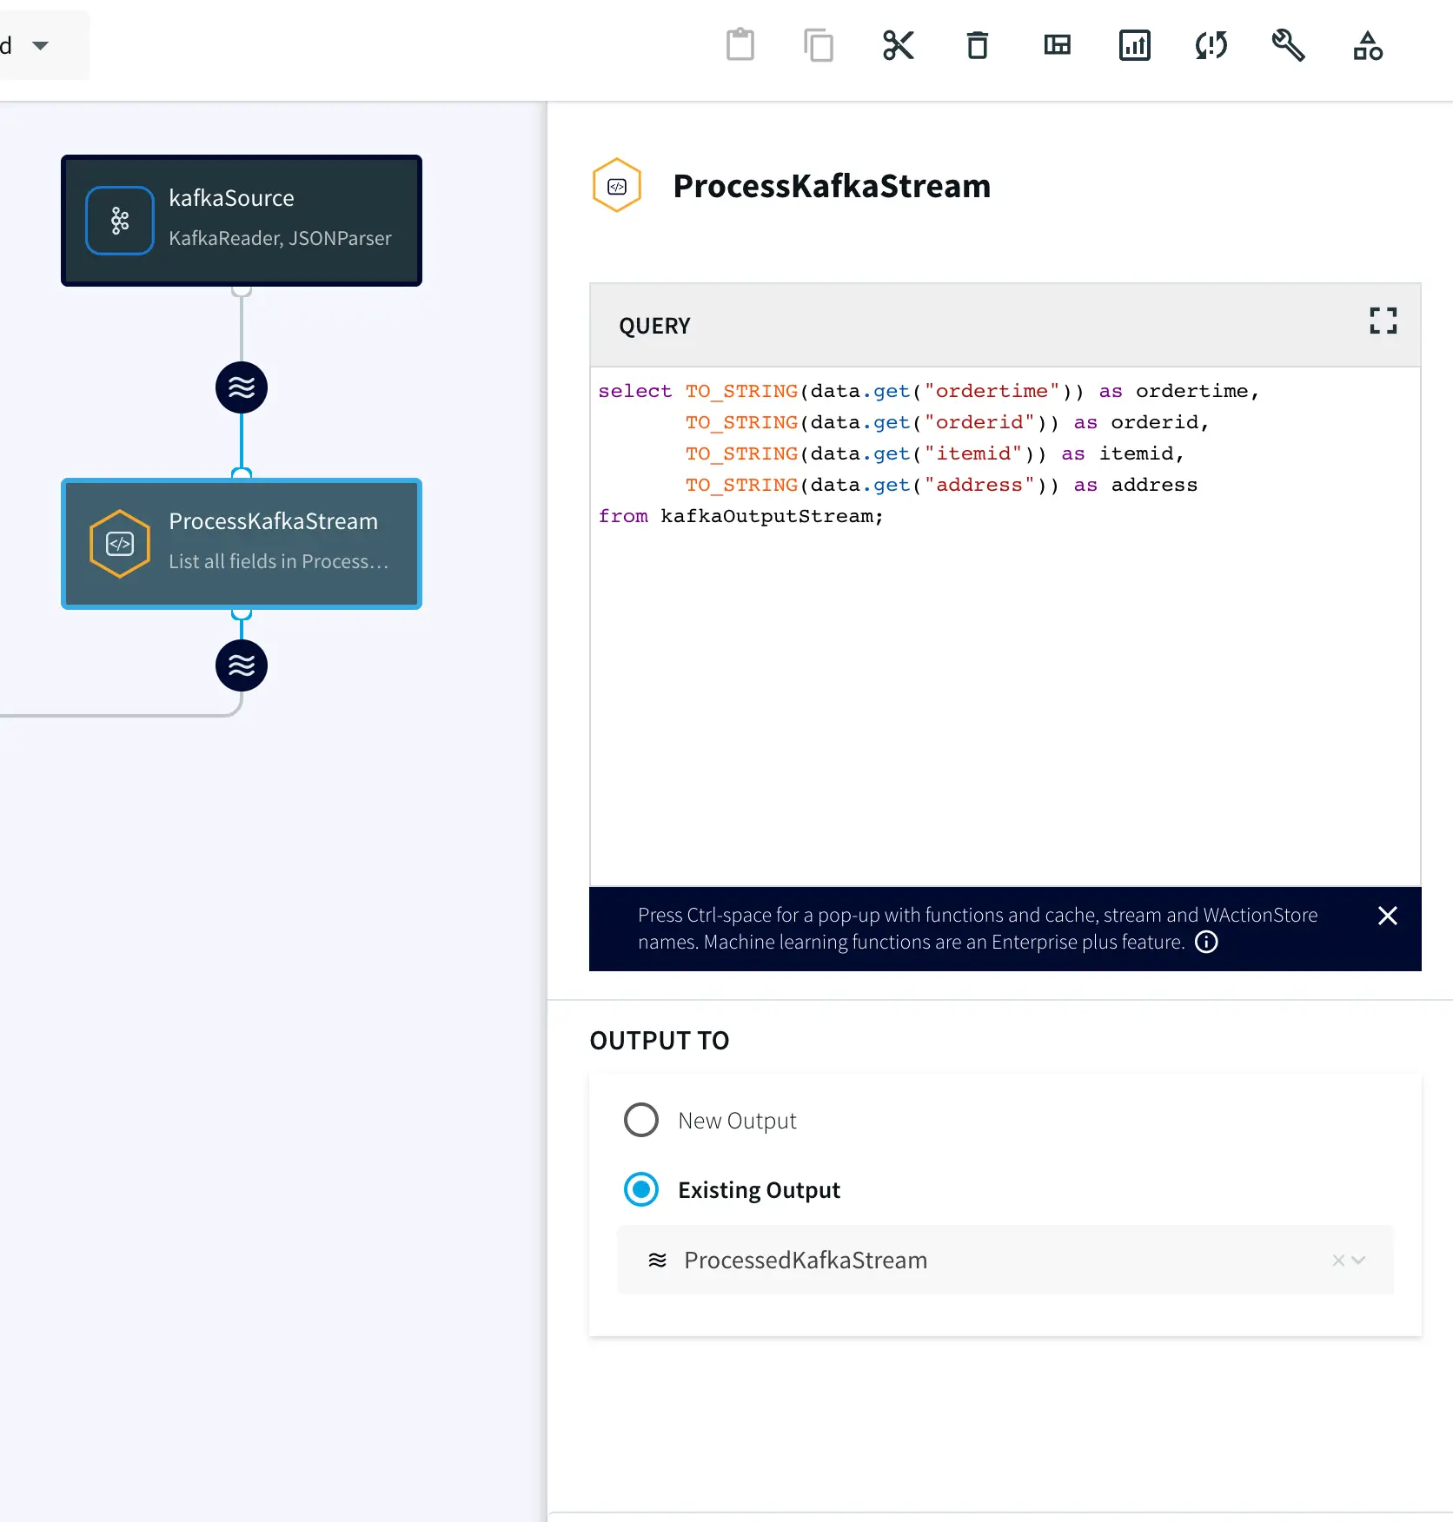This screenshot has height=1522, width=1453.
Task: Expand query editor to fullscreen
Action: point(1383,321)
